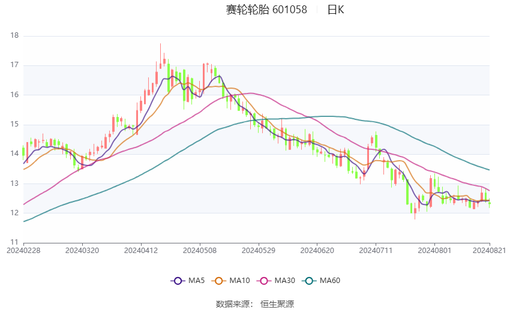Disable the MA60 series via its text label
The width and height of the screenshot is (510, 310).
[331, 281]
